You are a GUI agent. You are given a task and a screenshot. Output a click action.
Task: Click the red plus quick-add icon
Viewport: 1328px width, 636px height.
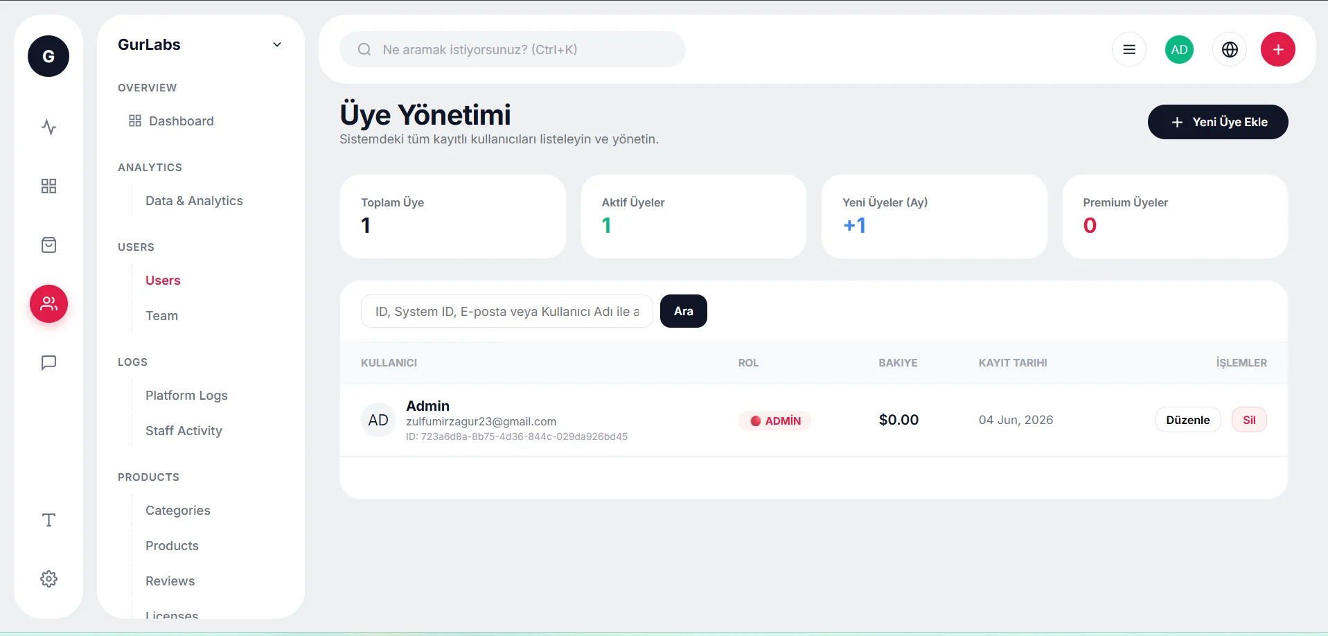1278,49
